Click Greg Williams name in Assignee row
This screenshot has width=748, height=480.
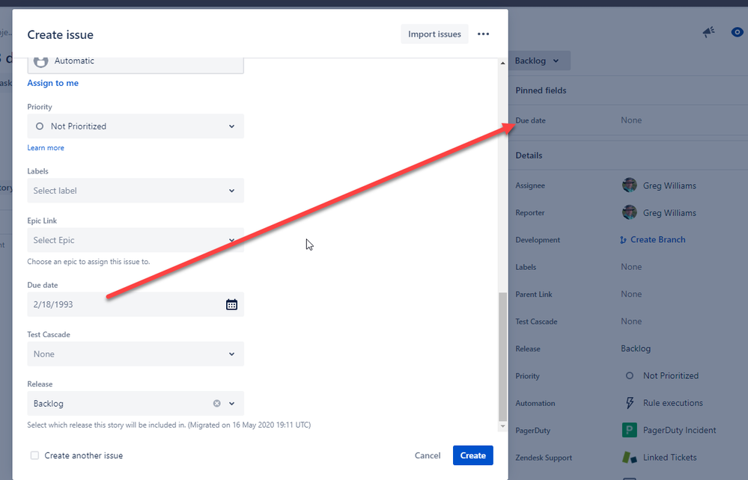pyautogui.click(x=669, y=185)
